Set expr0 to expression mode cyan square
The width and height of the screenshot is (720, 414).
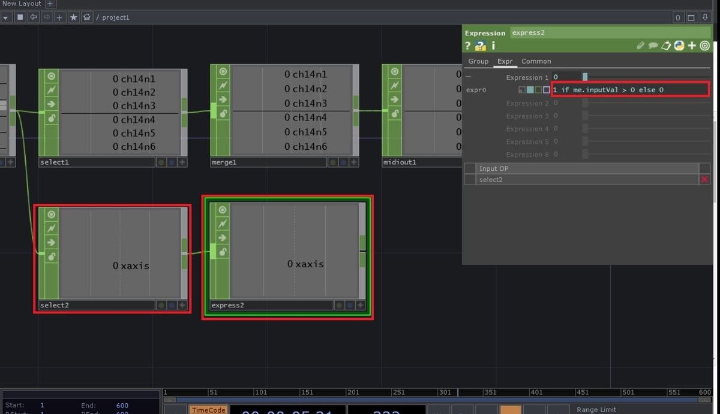tap(530, 90)
